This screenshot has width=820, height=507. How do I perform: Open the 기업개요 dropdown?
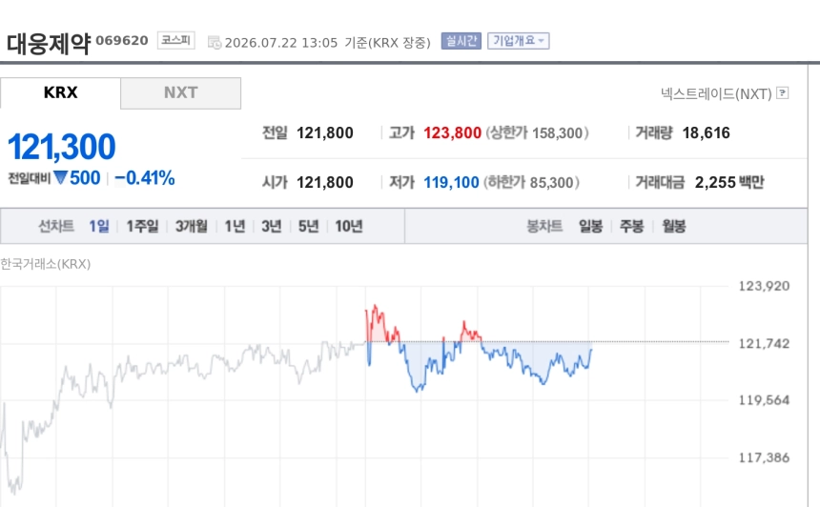click(519, 41)
